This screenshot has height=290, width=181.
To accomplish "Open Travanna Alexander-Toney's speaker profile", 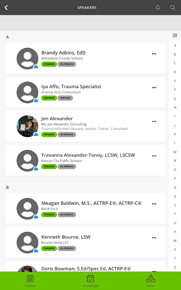I will 86,161.
